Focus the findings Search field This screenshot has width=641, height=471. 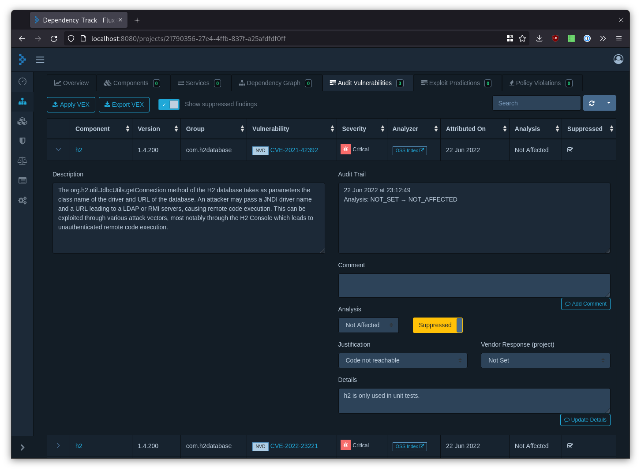click(536, 103)
